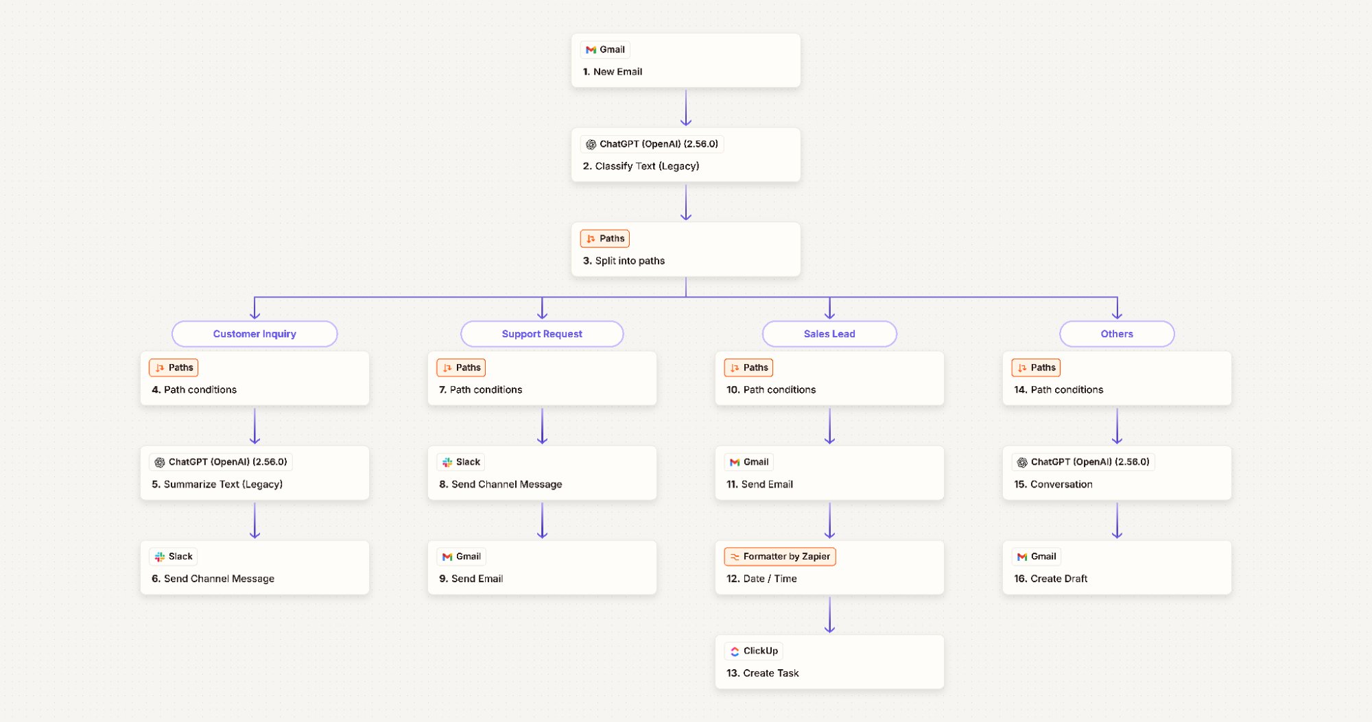Click the Paths badge on step 14
Viewport: 1372px width, 722px height.
click(x=1036, y=368)
